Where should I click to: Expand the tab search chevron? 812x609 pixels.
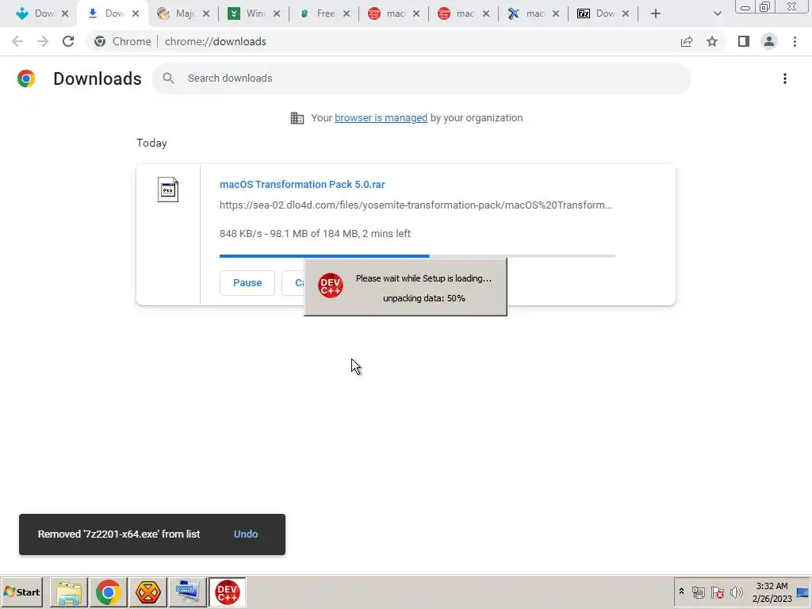coord(717,13)
